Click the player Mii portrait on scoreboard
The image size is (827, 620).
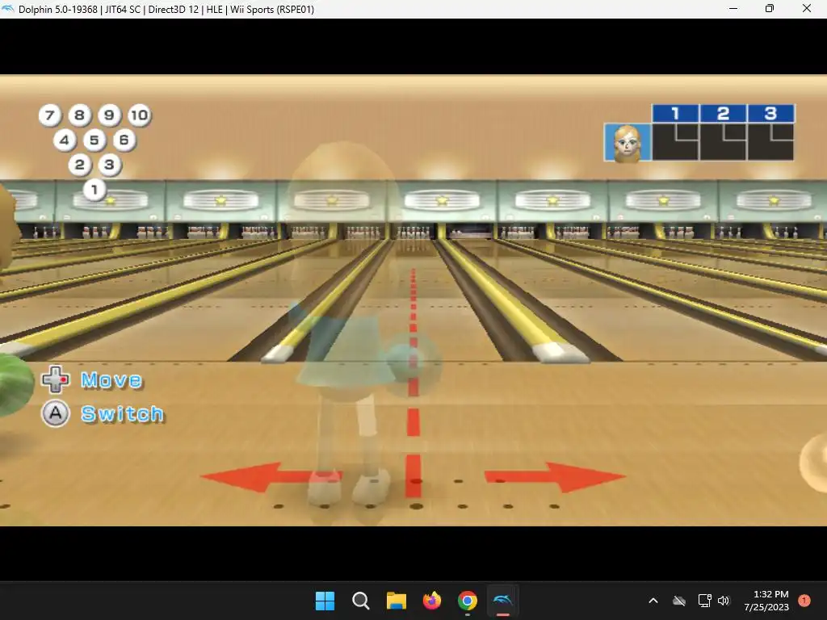coord(628,142)
